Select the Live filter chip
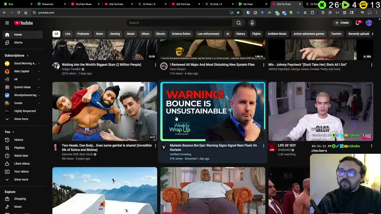The width and height of the screenshot is (381, 214). pyautogui.click(x=68, y=34)
